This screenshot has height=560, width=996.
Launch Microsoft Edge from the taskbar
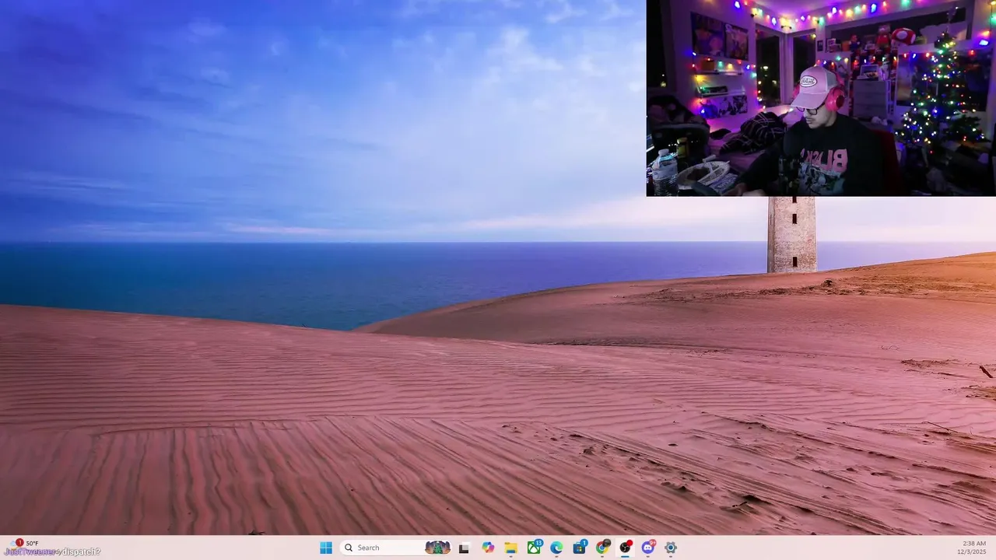click(x=556, y=548)
